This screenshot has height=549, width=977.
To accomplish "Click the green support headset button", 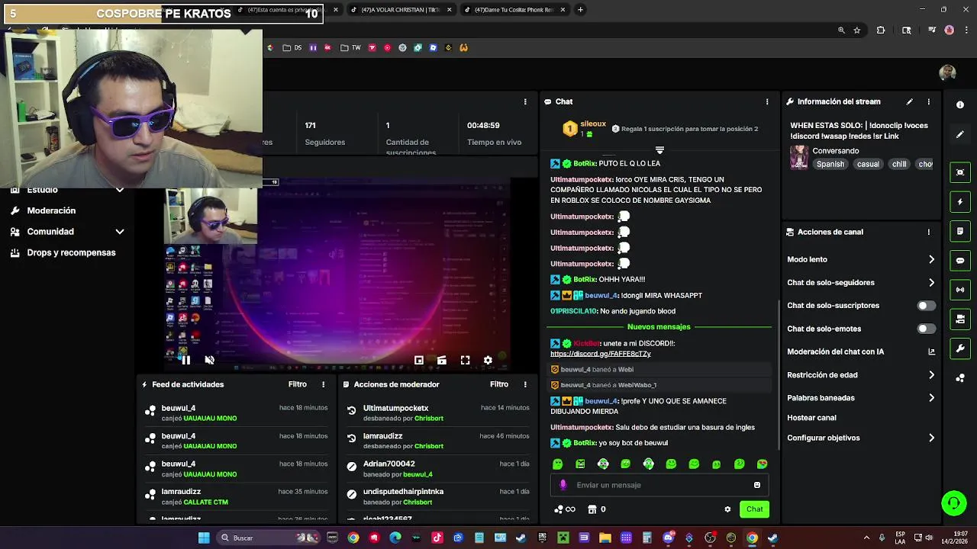I will (x=953, y=502).
